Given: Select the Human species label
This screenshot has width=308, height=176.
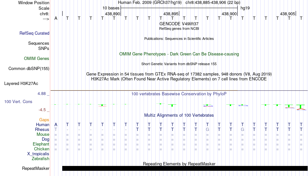Looking at the screenshot, I should (42, 125).
